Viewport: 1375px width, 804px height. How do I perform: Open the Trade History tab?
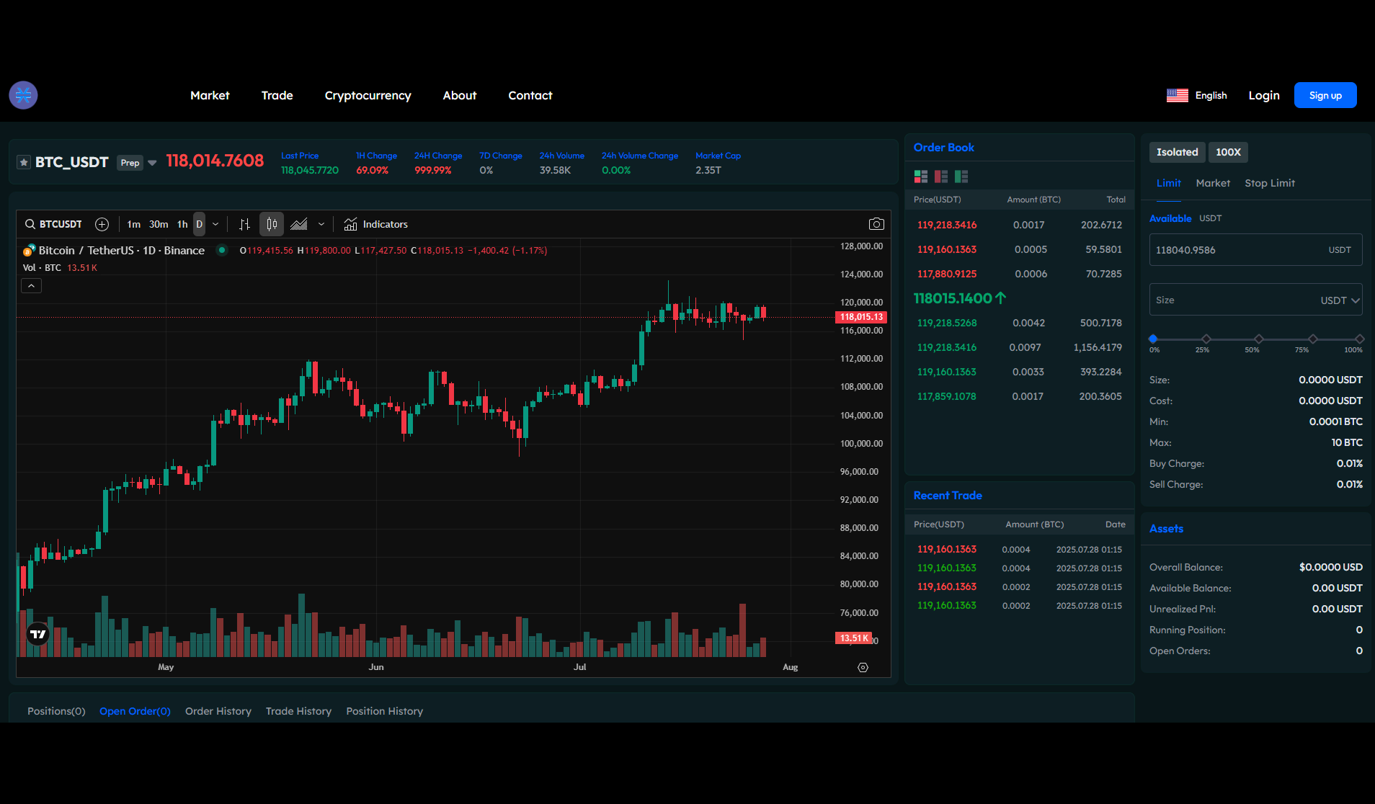(x=298, y=711)
